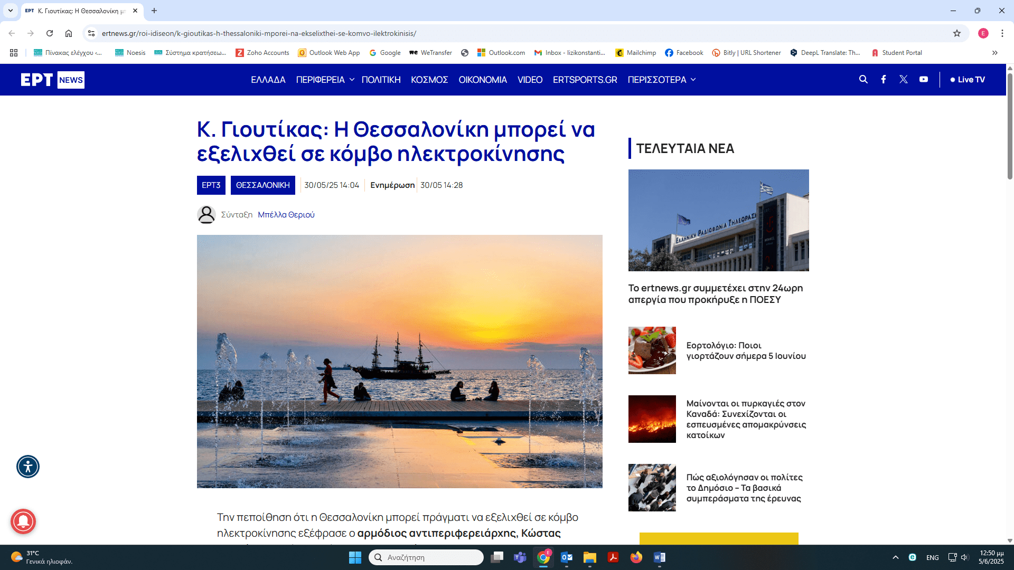The width and height of the screenshot is (1014, 570).
Task: Bookmark this page with star icon
Action: [x=956, y=33]
